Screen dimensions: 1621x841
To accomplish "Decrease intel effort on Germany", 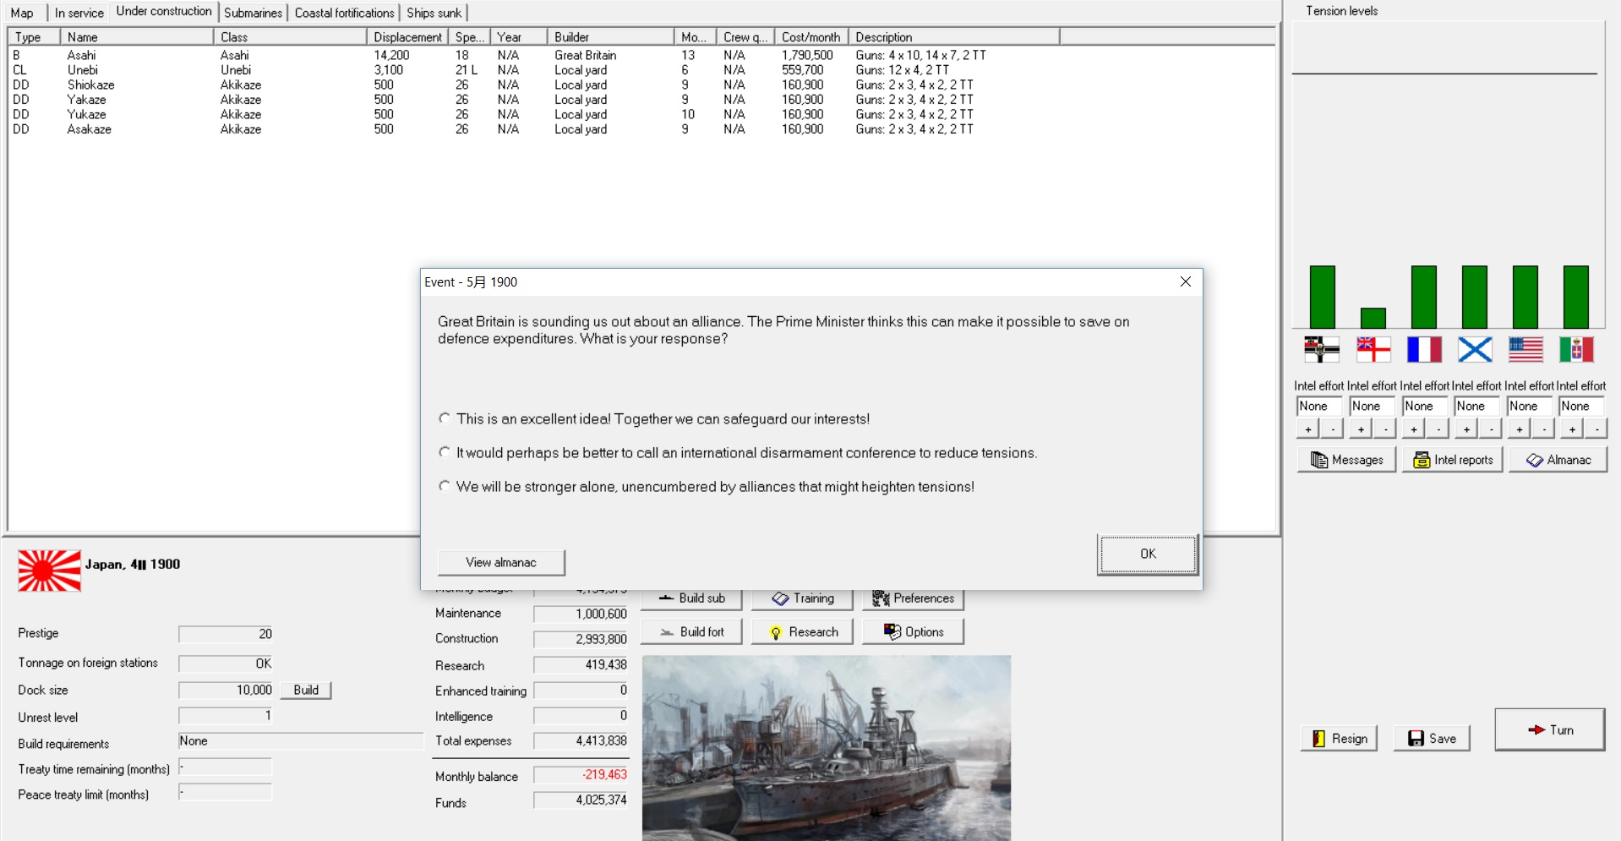I will [x=1333, y=429].
